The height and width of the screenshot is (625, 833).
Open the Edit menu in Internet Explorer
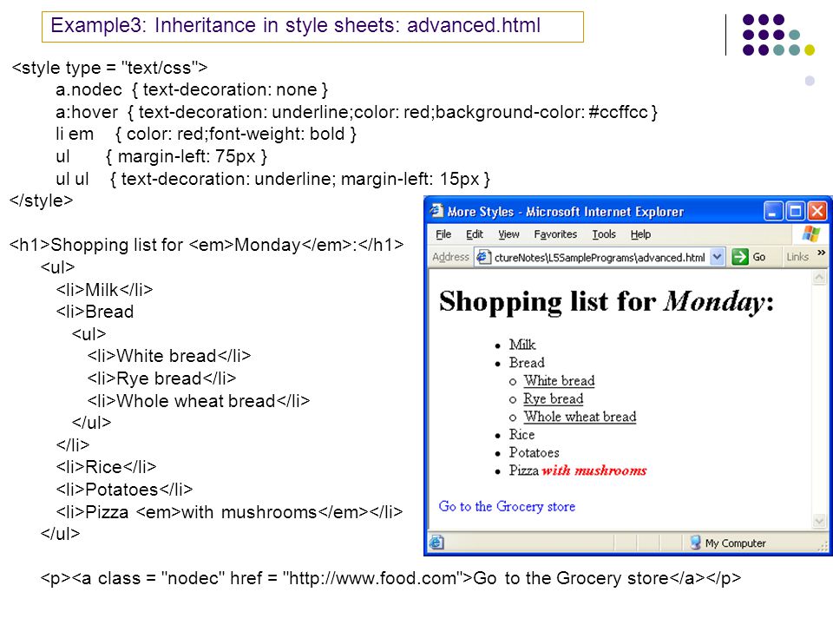pos(475,234)
